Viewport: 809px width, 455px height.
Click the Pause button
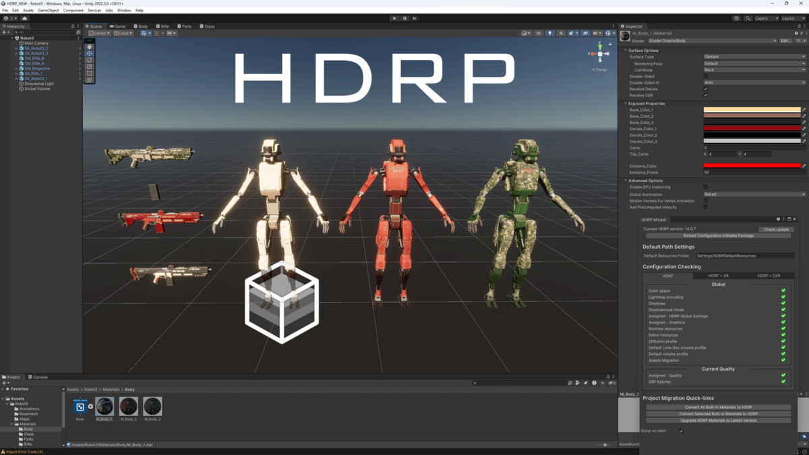coord(404,18)
